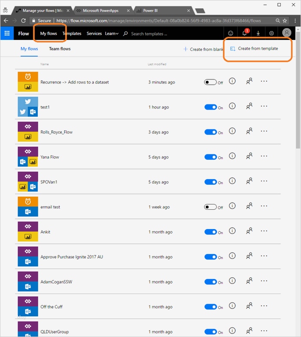Disable Approve Purchase Ignite 2017 AU toggle
301x337 pixels.
tap(211, 257)
